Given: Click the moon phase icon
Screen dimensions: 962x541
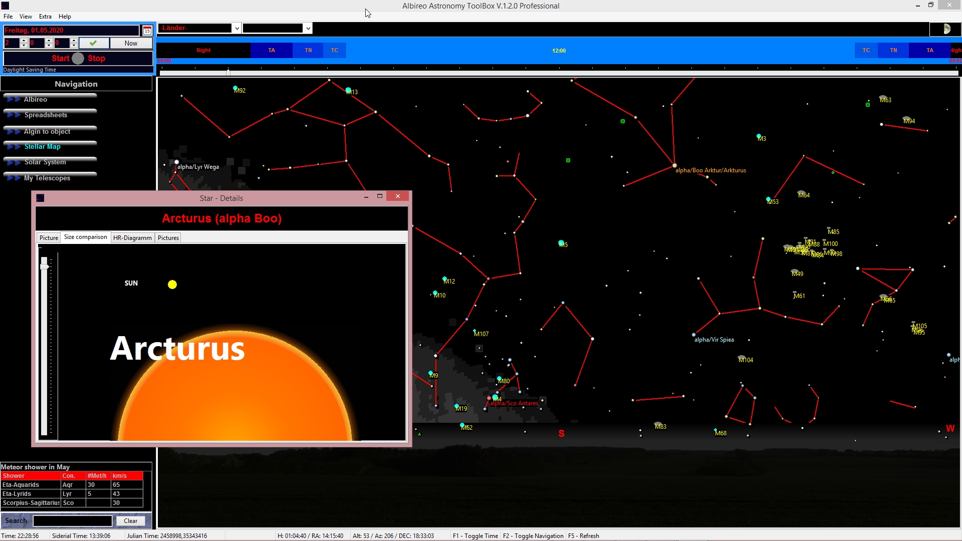Looking at the screenshot, I should click(x=946, y=29).
